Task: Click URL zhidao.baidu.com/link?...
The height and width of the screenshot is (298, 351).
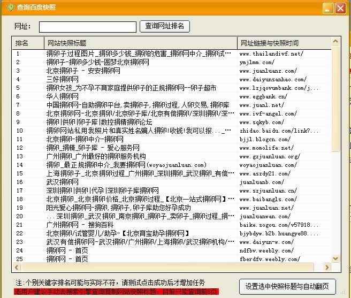Action: [x=279, y=131]
